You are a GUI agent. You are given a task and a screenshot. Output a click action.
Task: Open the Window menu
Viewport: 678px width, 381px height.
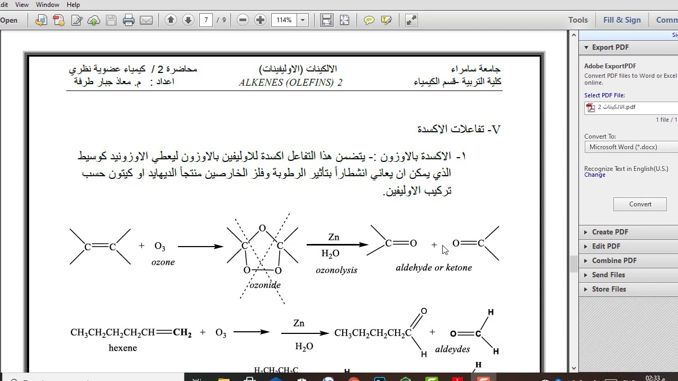pyautogui.click(x=48, y=5)
